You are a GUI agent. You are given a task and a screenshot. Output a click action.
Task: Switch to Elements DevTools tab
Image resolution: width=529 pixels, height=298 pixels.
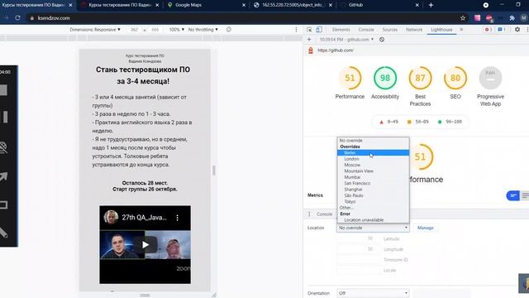(x=341, y=30)
